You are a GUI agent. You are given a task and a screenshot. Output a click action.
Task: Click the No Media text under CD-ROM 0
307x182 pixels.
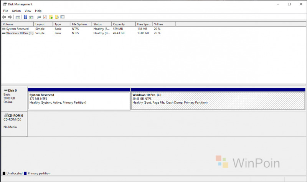(10, 127)
